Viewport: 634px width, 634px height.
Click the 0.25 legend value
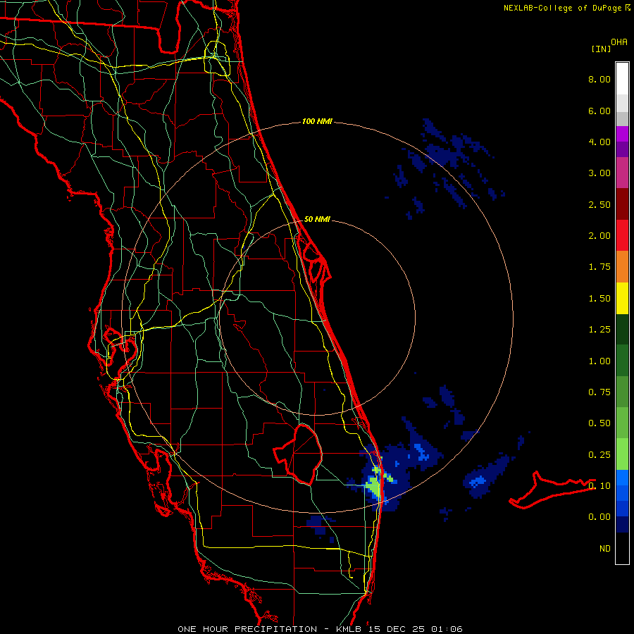[x=599, y=455]
